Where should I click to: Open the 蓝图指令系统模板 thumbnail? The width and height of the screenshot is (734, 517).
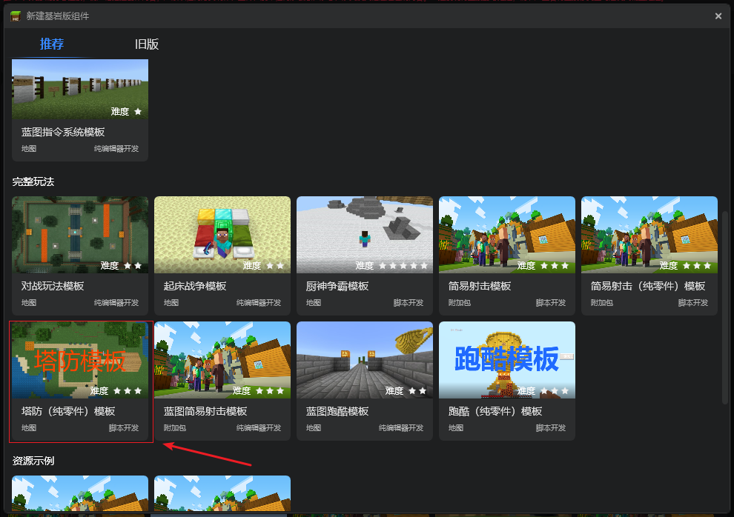tap(80, 90)
